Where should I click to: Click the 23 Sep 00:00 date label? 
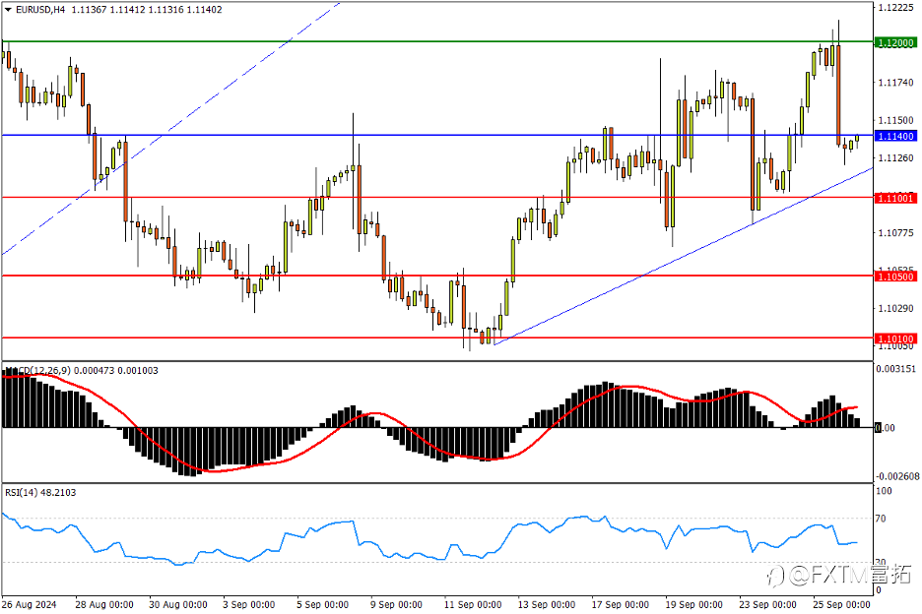tap(768, 604)
